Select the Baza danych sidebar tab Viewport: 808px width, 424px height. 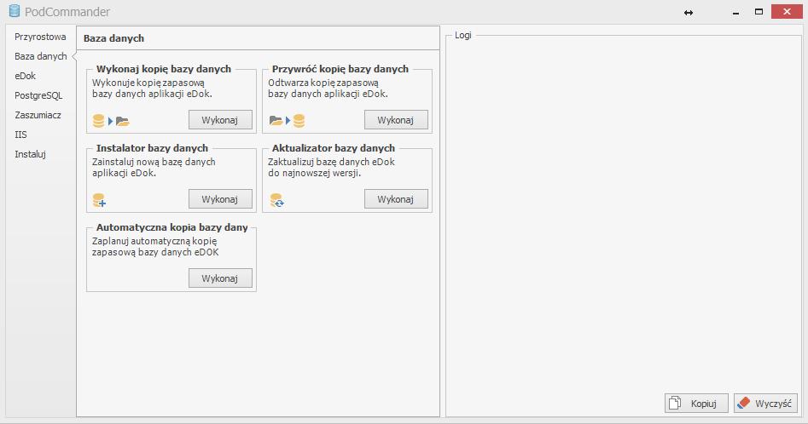pyautogui.click(x=41, y=56)
